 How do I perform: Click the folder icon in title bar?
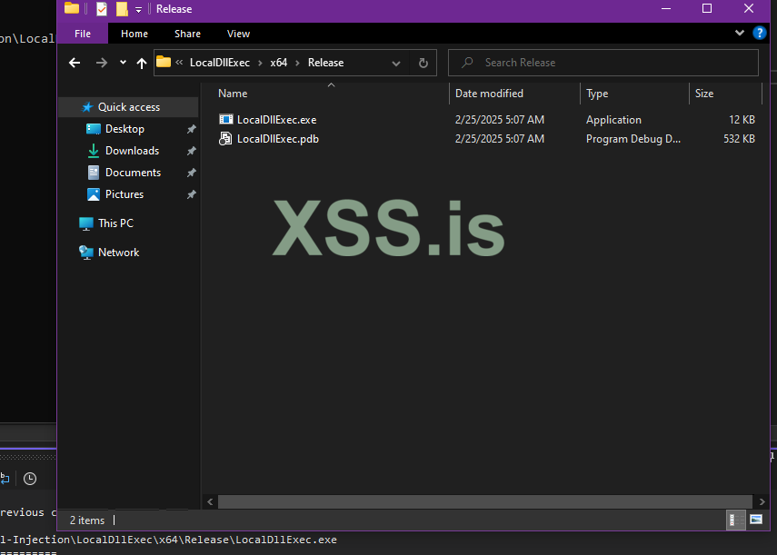point(72,8)
